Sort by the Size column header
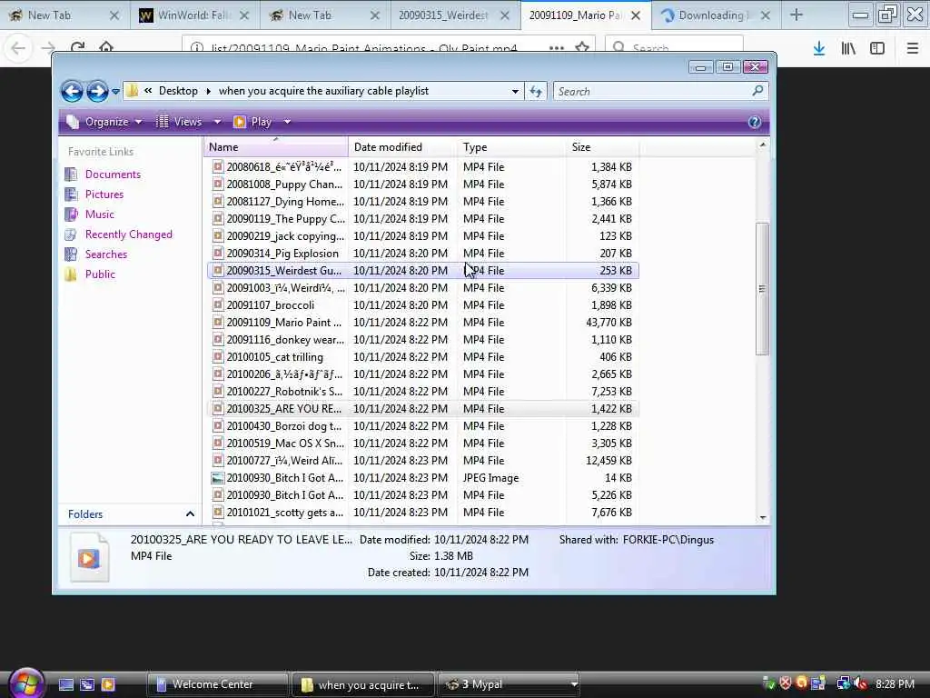 tap(603, 146)
